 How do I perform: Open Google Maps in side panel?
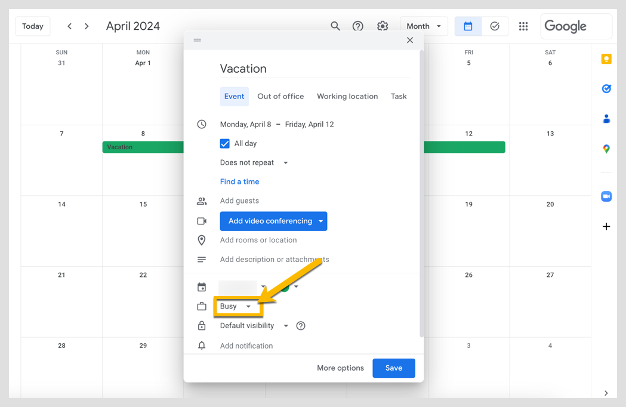pos(606,149)
